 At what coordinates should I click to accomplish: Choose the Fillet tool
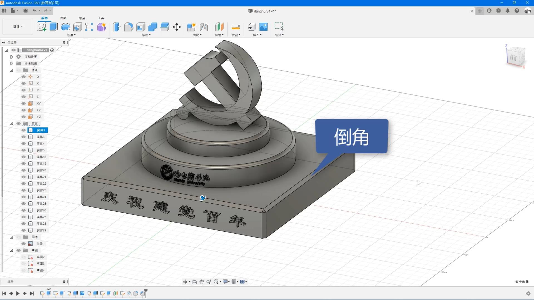click(128, 27)
